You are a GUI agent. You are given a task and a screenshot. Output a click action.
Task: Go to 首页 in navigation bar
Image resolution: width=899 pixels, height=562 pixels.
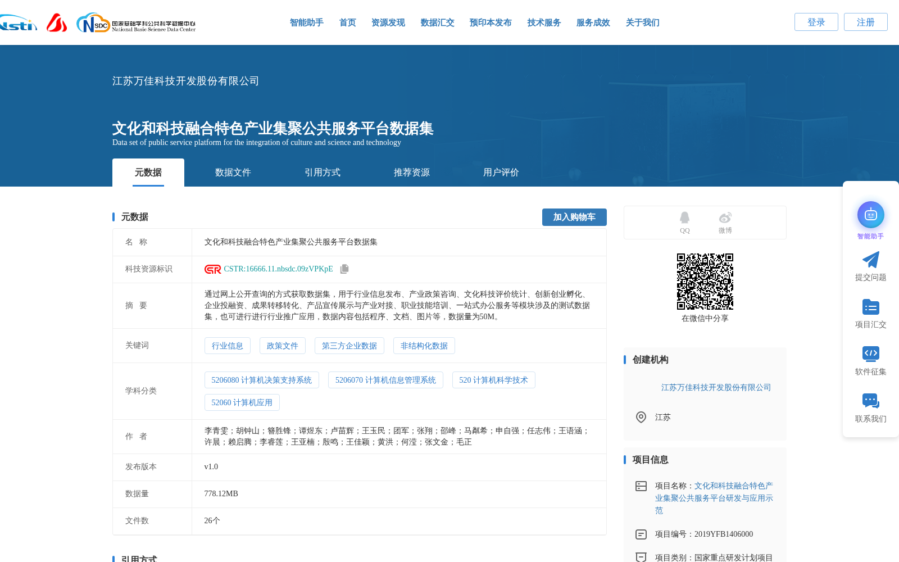(x=348, y=22)
